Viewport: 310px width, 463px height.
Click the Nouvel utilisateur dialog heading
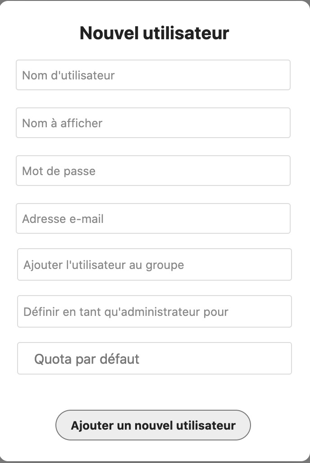155,33
